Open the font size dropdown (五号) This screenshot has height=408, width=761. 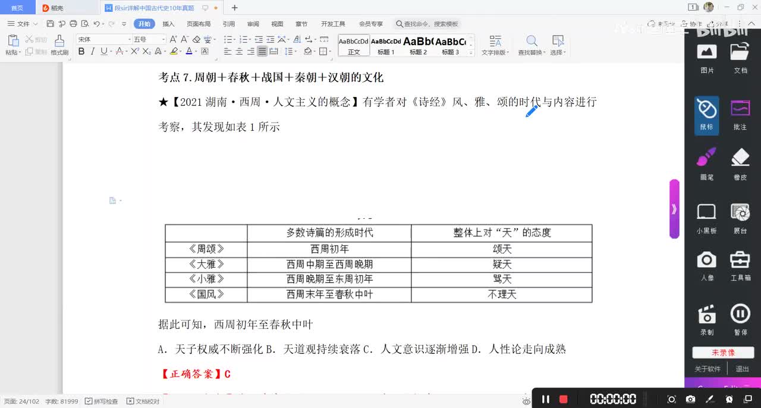coord(149,39)
